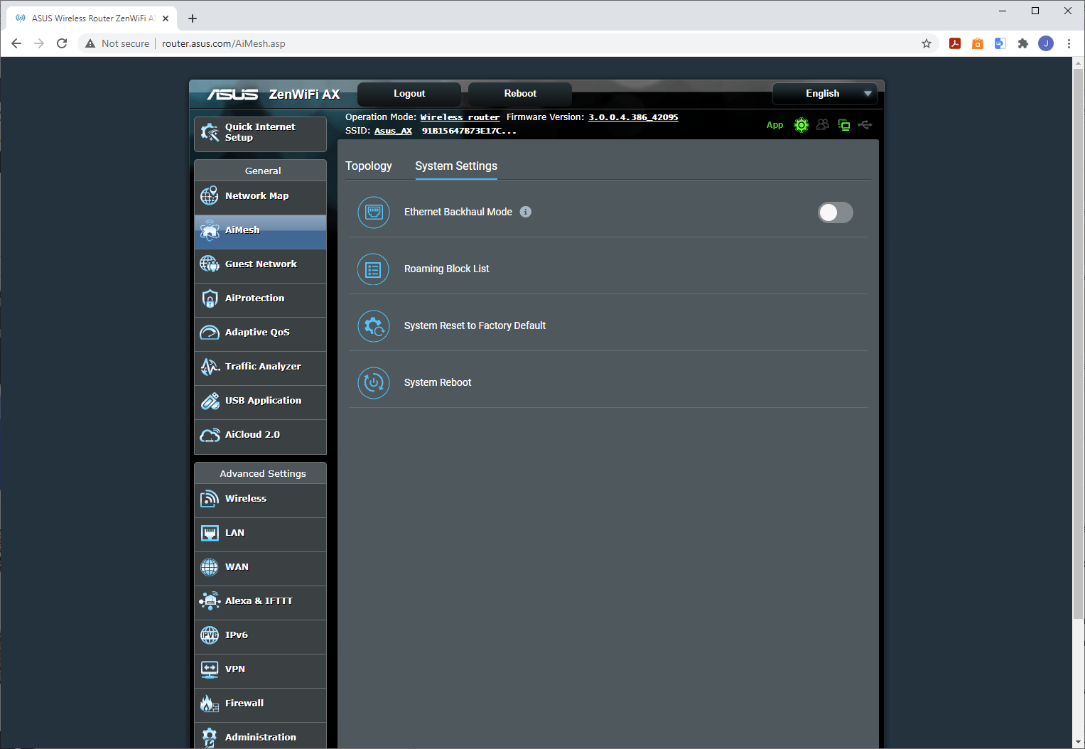This screenshot has width=1085, height=749.
Task: Toggle Ethernet Backhaul Mode switch
Action: [836, 212]
